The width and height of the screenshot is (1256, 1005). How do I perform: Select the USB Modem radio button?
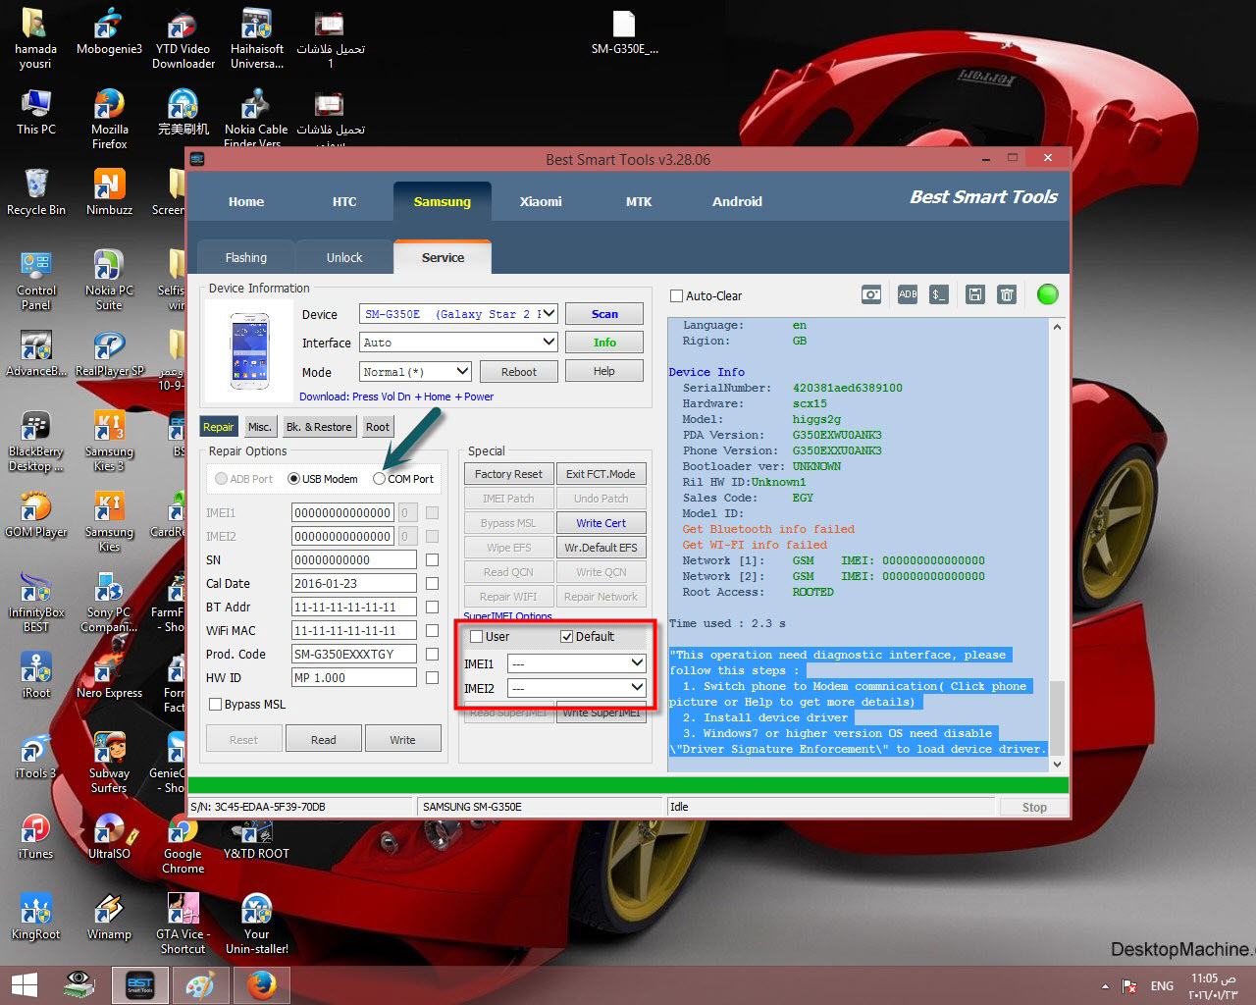pos(293,479)
